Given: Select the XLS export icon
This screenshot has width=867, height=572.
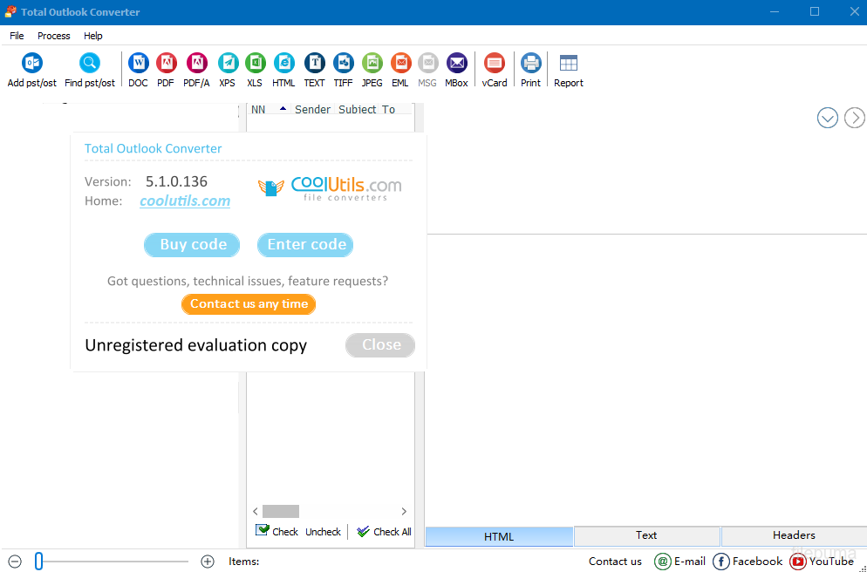Looking at the screenshot, I should pyautogui.click(x=255, y=64).
